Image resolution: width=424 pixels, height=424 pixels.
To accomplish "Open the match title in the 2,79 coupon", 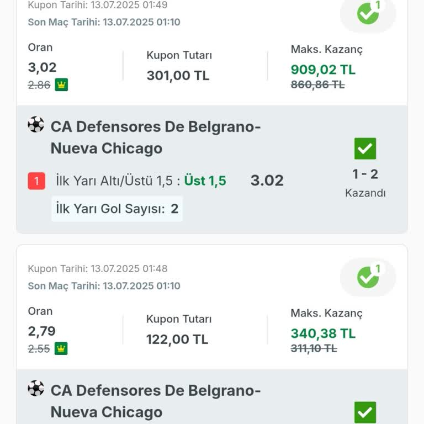I will pyautogui.click(x=155, y=401).
